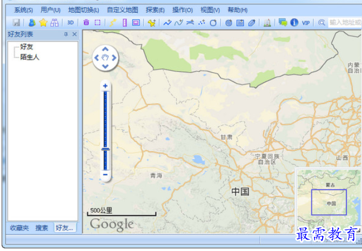Image resolution: width=362 pixels, height=251 pixels.
Task: Click the add tag label icon
Action: (252, 23)
